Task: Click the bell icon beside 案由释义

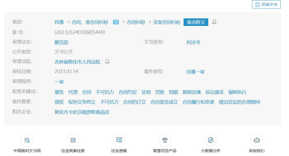Action: pyautogui.click(x=214, y=22)
